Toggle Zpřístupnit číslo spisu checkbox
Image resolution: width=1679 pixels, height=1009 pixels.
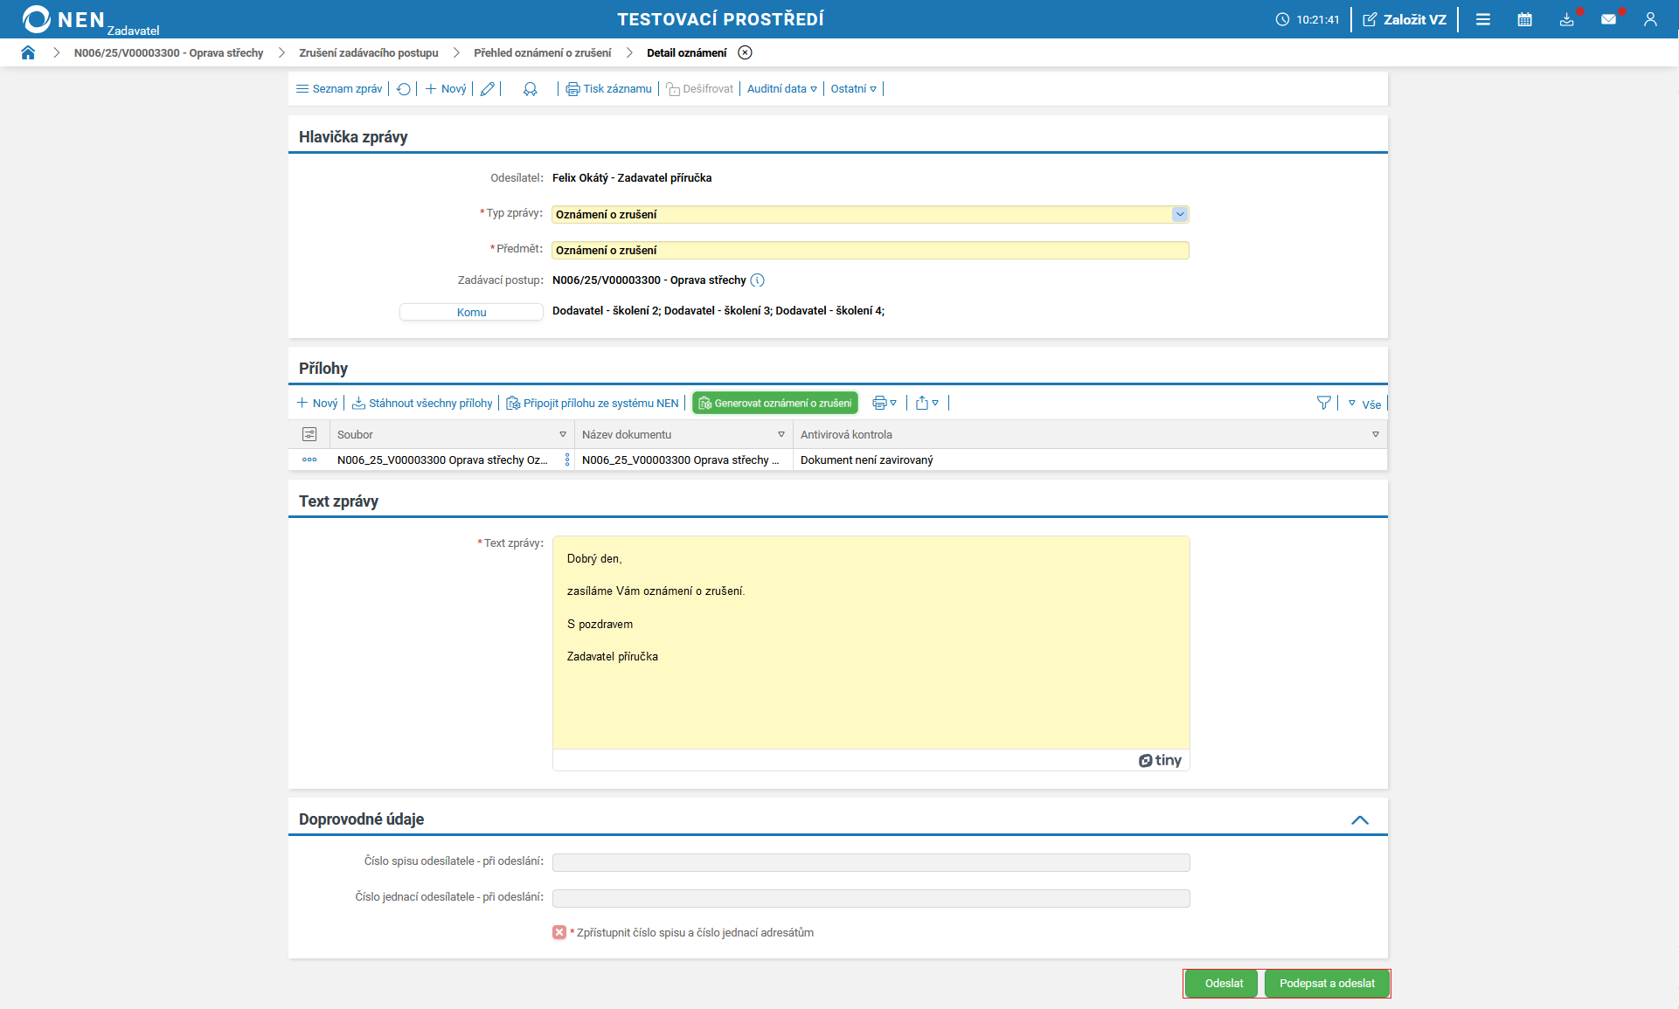click(559, 932)
